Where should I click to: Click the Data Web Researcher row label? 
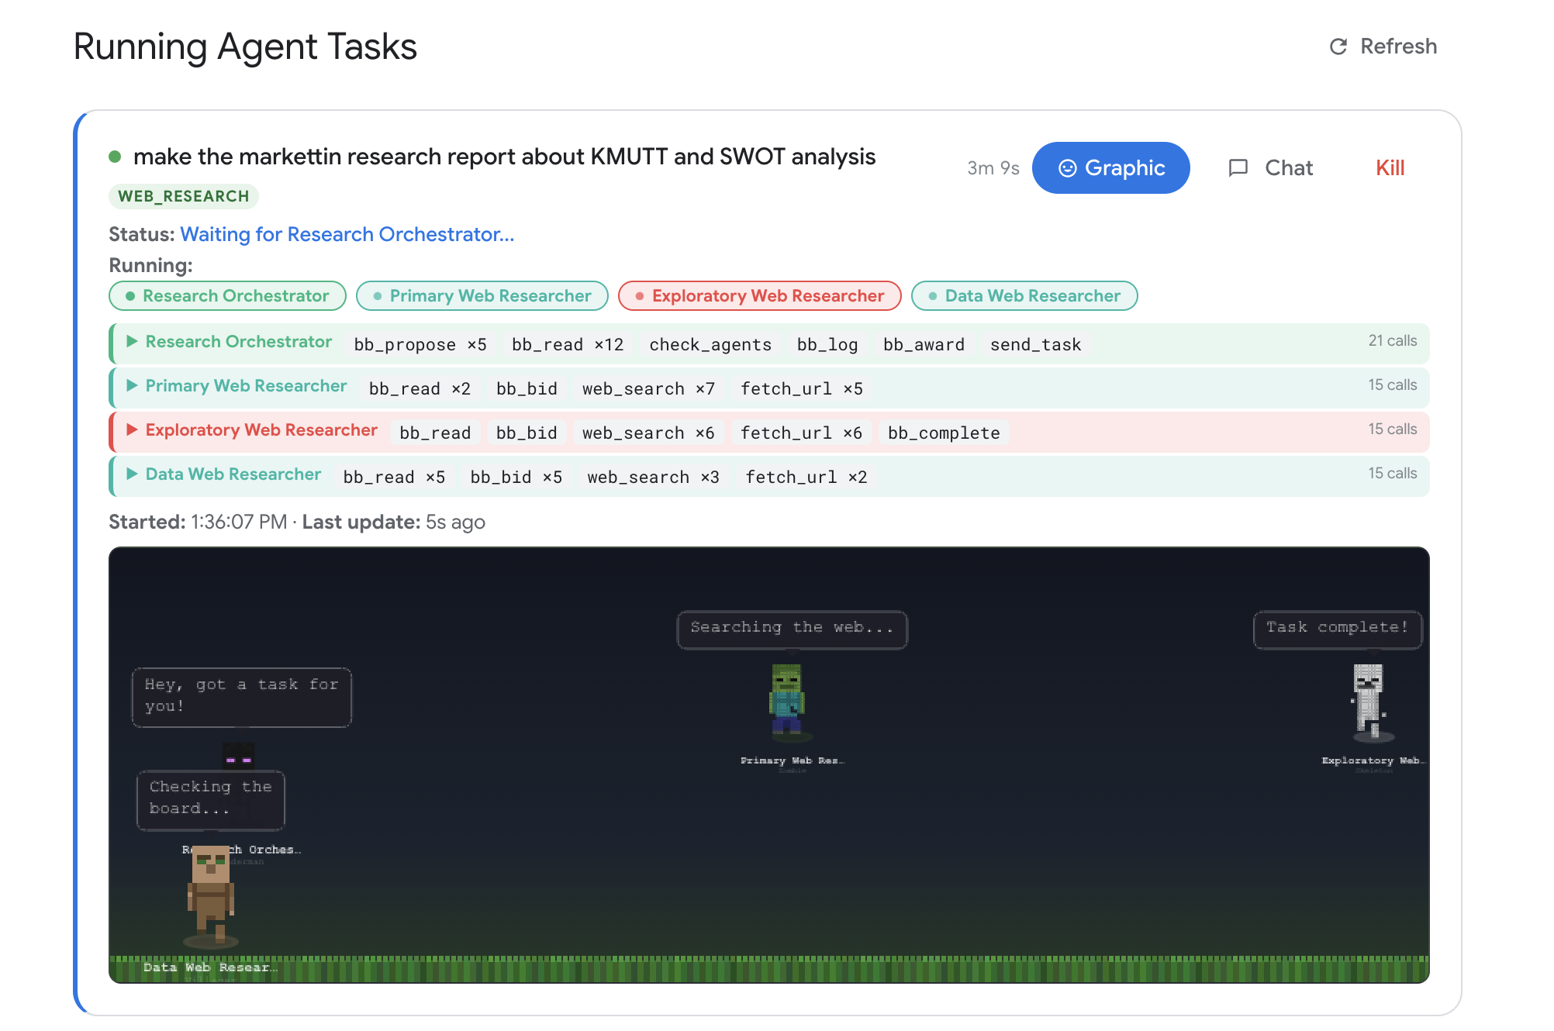(233, 474)
